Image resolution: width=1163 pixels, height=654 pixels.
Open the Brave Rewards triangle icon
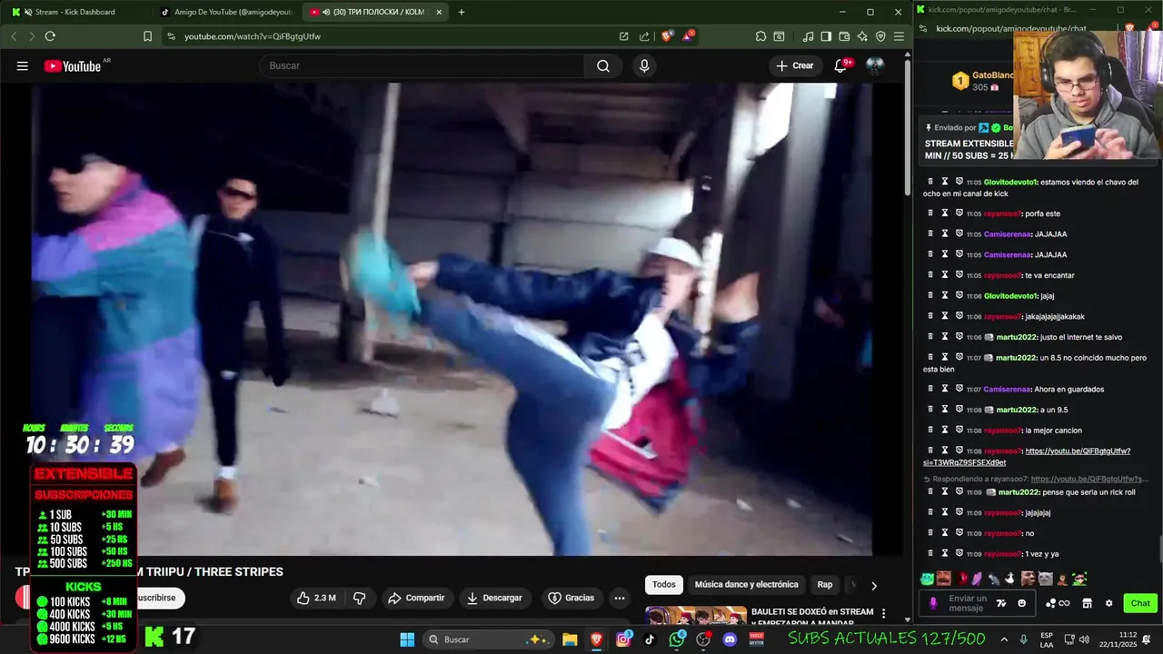pyautogui.click(x=688, y=36)
